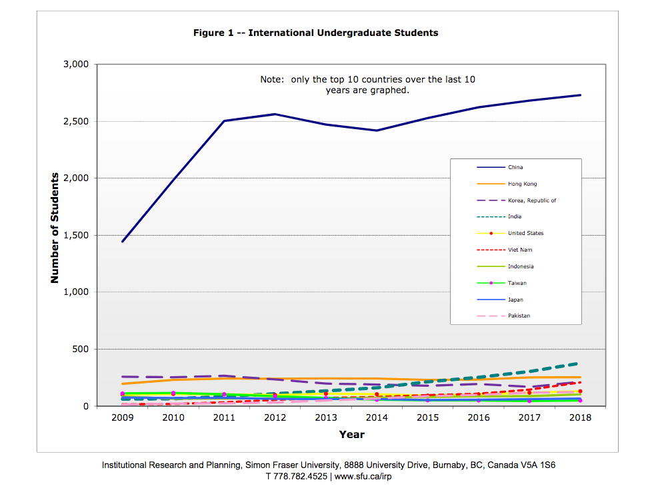Click the Figure 1 chart title

point(315,32)
